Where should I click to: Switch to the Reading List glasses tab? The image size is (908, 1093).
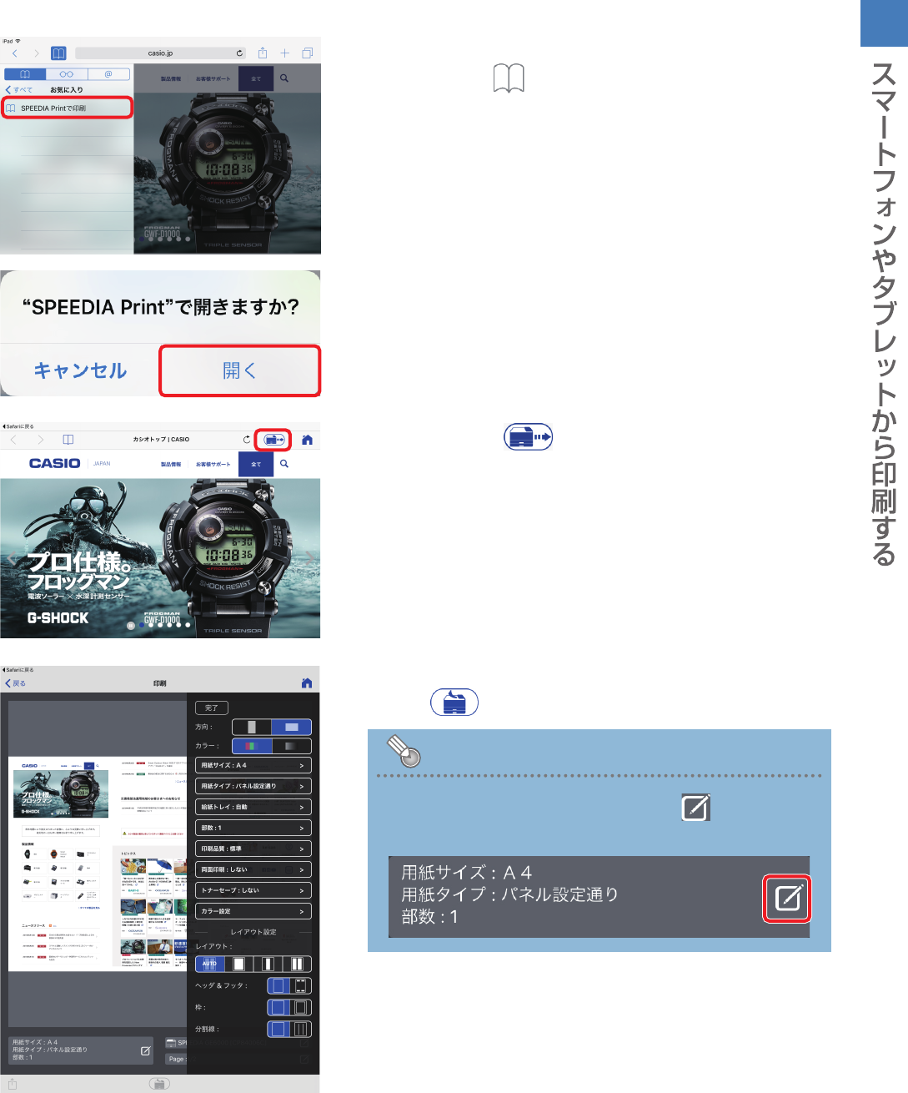tap(66, 74)
